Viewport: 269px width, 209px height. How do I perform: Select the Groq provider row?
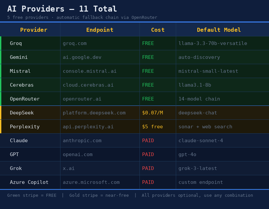pos(19,43)
